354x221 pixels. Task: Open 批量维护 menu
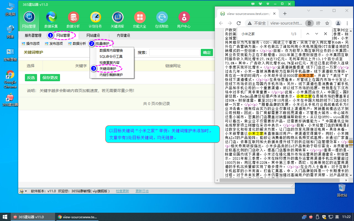point(102,43)
